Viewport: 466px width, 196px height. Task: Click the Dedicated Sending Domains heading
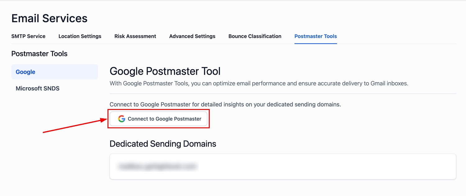coord(163,144)
